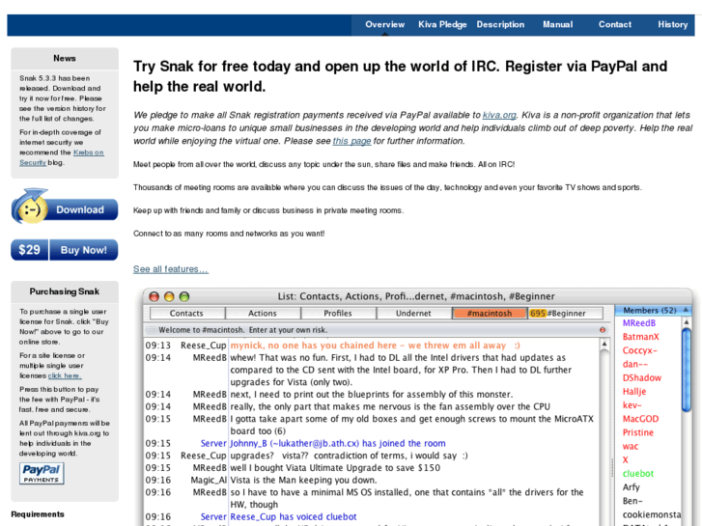The height and width of the screenshot is (526, 702).
Task: Follow the Krebs on Security link
Action: (x=62, y=157)
